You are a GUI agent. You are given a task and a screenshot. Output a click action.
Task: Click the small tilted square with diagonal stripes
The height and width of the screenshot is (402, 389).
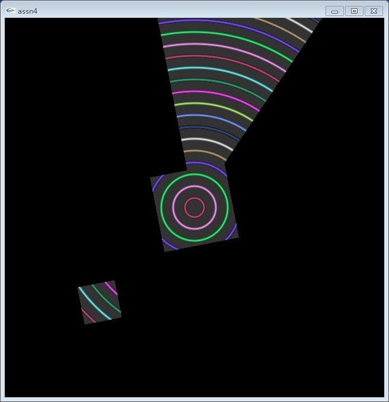click(100, 302)
